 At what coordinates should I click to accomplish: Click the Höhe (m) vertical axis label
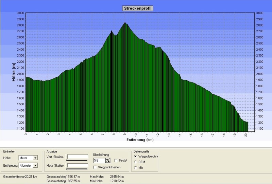tap(14, 72)
